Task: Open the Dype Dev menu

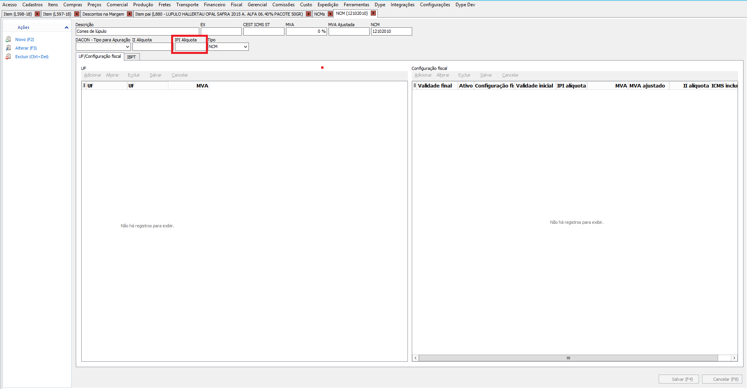Action: coord(465,5)
